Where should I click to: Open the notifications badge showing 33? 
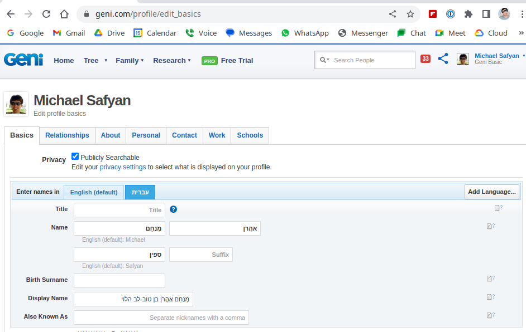click(425, 58)
